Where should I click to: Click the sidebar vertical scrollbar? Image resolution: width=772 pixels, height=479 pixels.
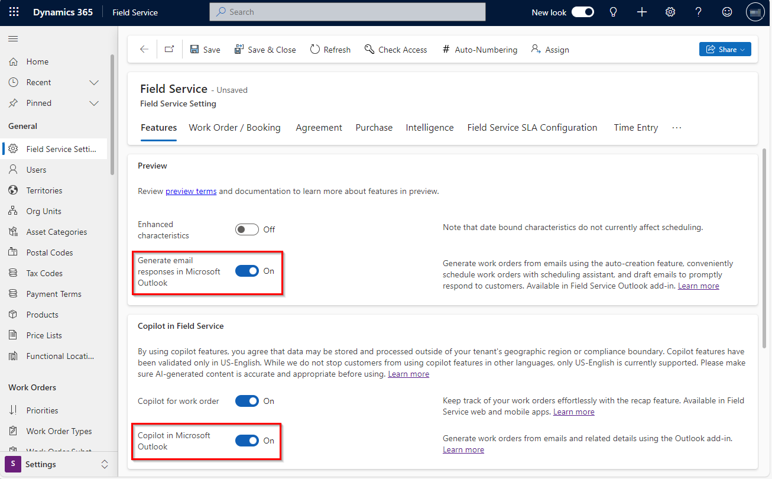(112, 115)
